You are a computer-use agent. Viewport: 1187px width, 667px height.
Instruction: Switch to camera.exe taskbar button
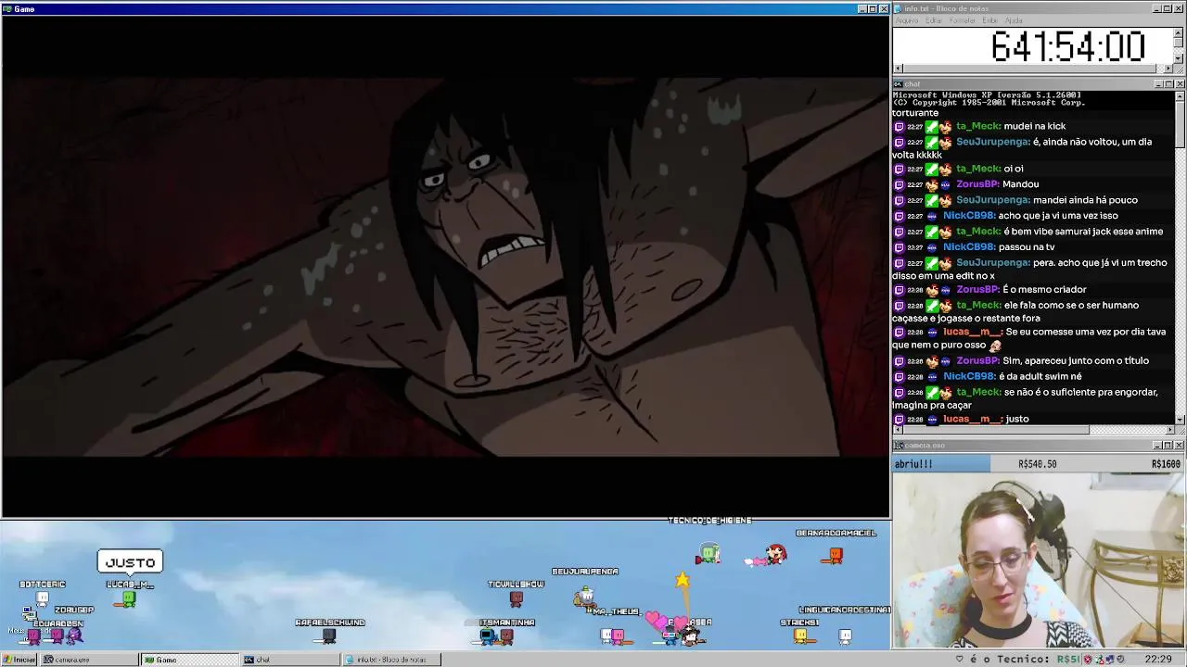[x=88, y=660]
